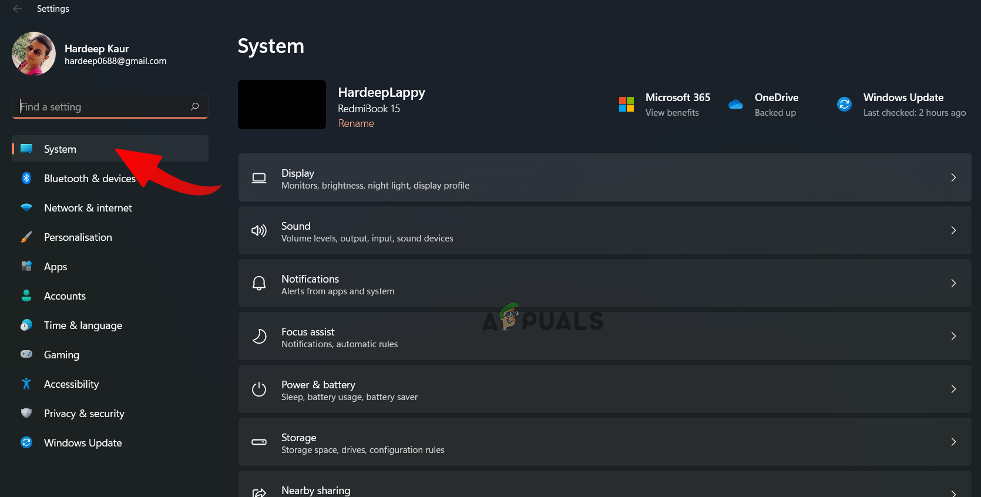Viewport: 981px width, 497px height.
Task: Expand the Sound settings chevron
Action: tap(953, 230)
